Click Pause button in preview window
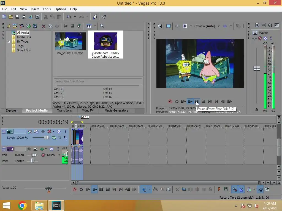Screen dimensions: 282x211 click(x=197, y=101)
